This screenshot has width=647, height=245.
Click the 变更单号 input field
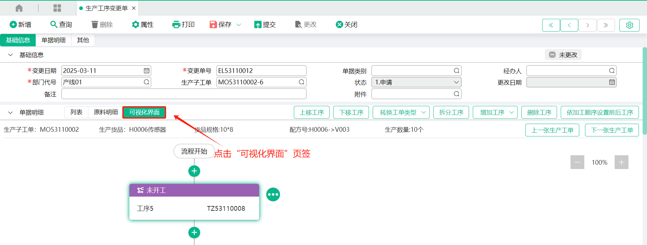click(x=261, y=71)
